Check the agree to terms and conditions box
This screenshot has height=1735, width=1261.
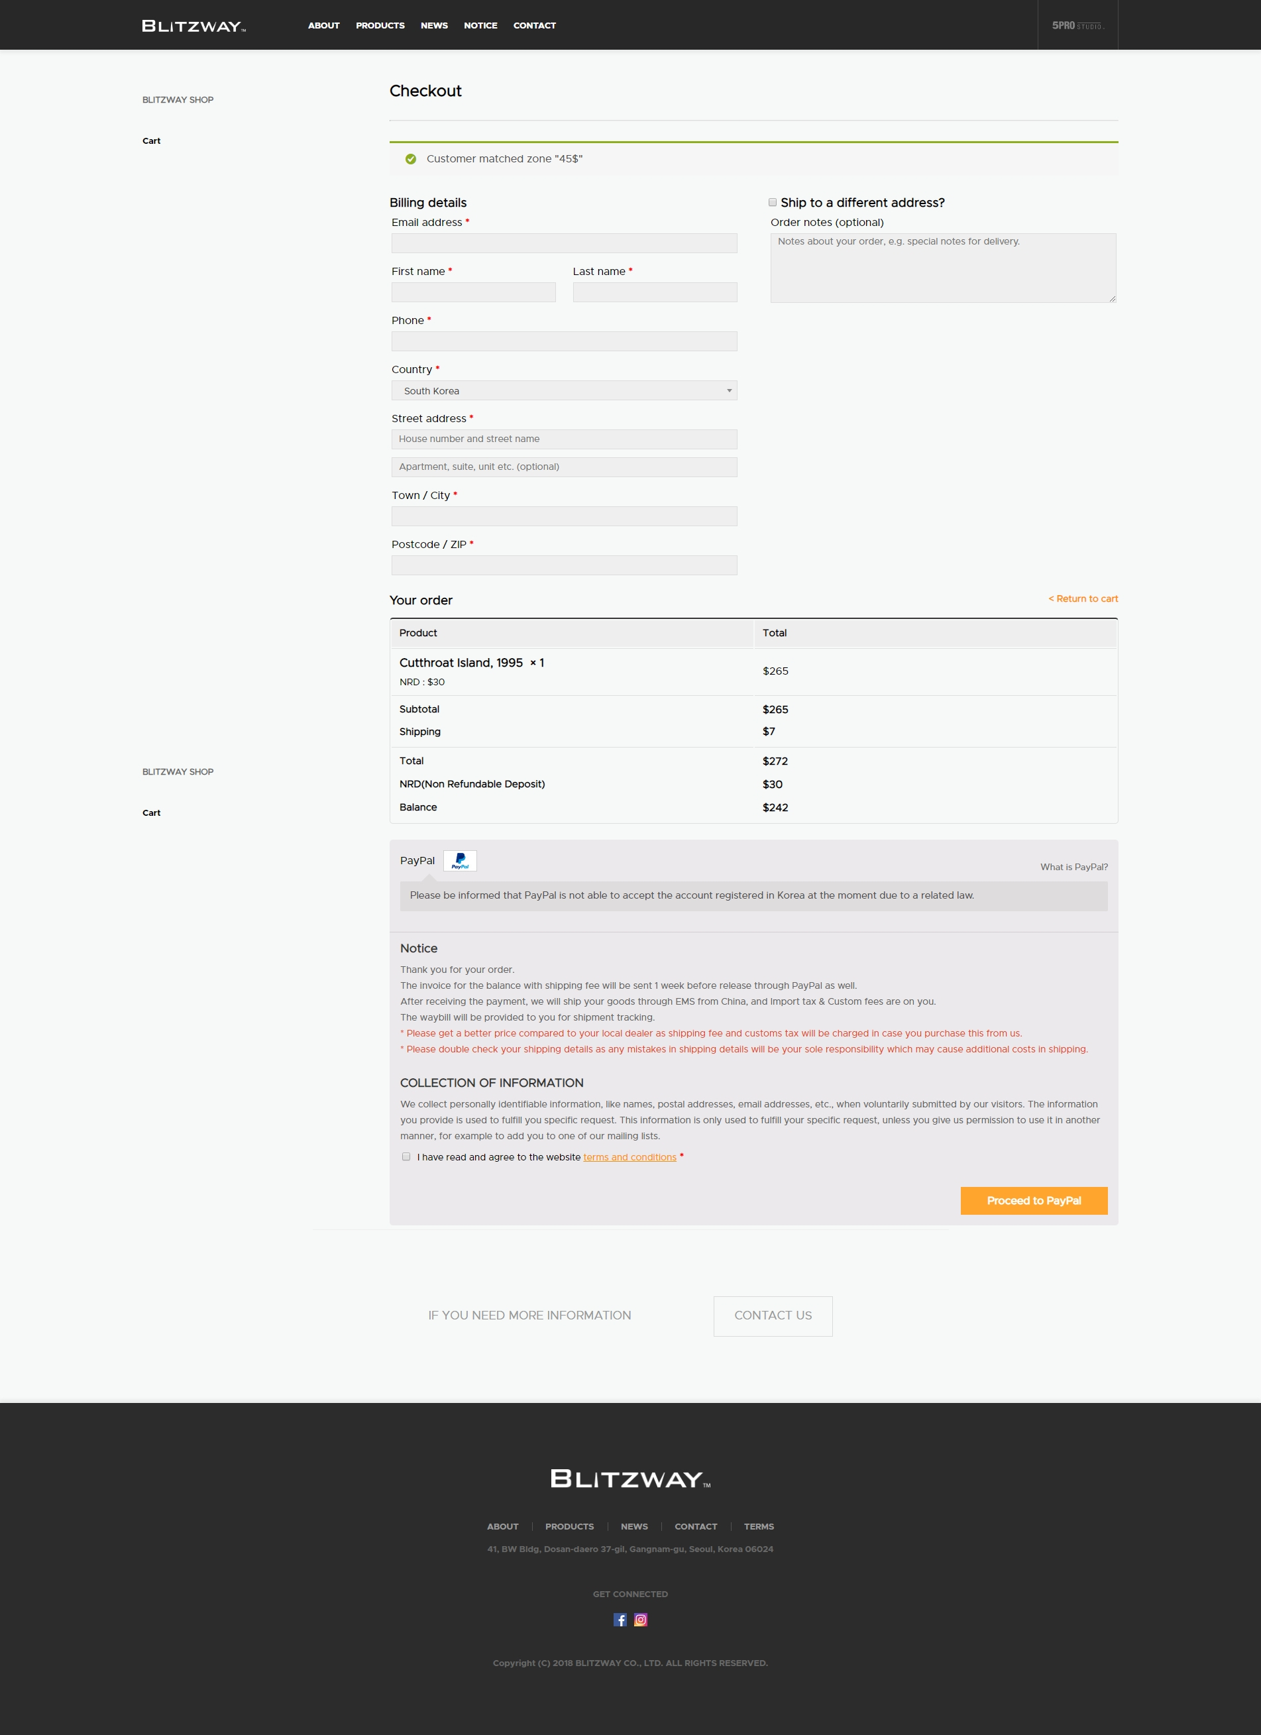pyautogui.click(x=406, y=1156)
